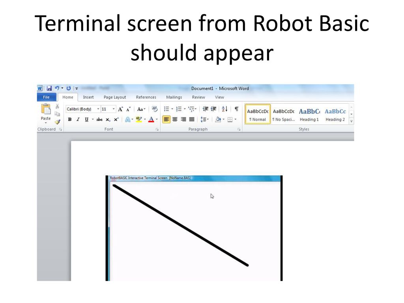The height and width of the screenshot is (303, 404).
Task: Apply the Normal style
Action: pos(258,114)
